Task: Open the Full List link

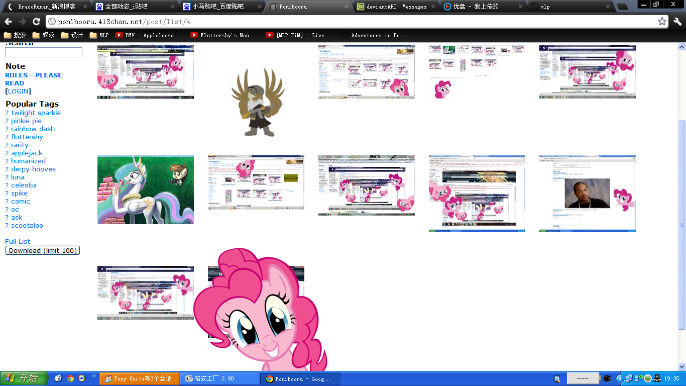Action: (x=18, y=241)
